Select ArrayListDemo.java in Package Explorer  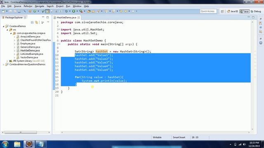[30, 37]
